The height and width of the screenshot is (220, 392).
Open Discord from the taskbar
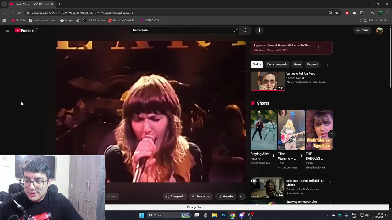[242, 215]
